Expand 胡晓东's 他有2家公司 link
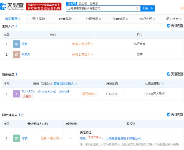This screenshot has height=150, width=184. [x=82, y=54]
